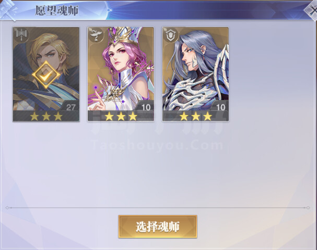This screenshot has width=317, height=250.
Task: Select the blond-haired soul master card
Action: tap(46, 74)
